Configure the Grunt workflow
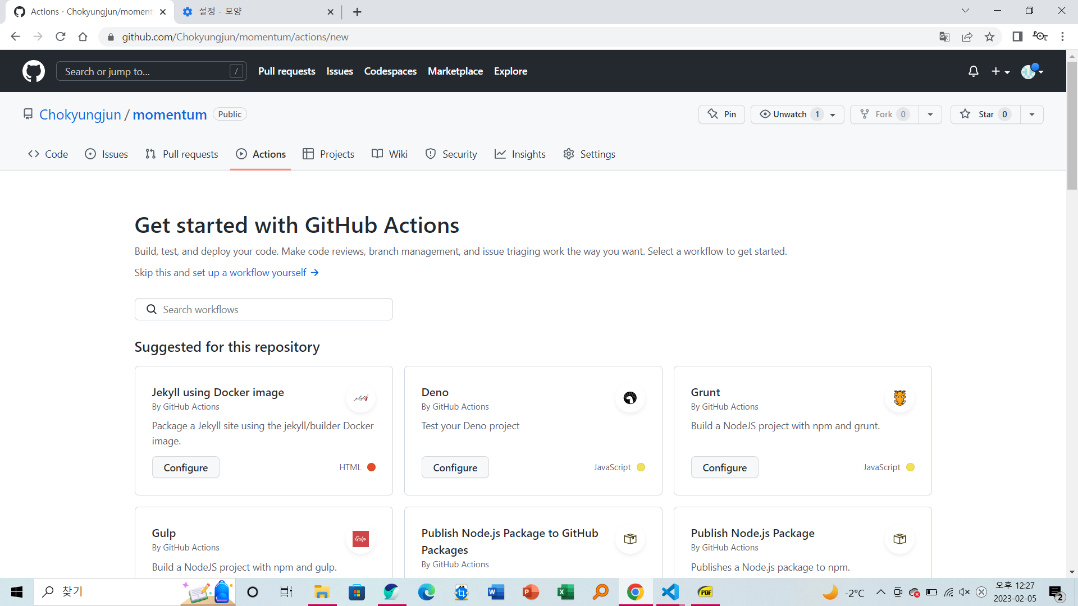 725,467
